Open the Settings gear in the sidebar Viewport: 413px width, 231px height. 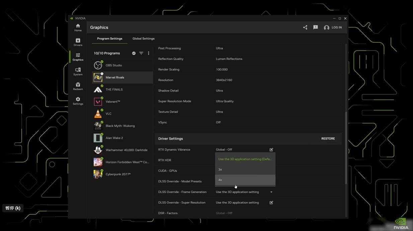78,101
